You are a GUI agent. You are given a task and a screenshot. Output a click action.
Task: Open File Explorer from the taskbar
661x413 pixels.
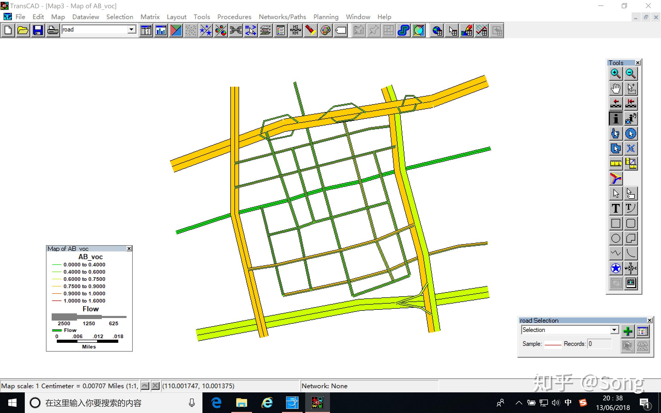coord(241,403)
